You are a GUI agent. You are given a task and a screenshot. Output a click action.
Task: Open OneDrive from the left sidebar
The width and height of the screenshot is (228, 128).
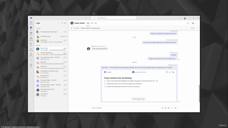(31, 49)
